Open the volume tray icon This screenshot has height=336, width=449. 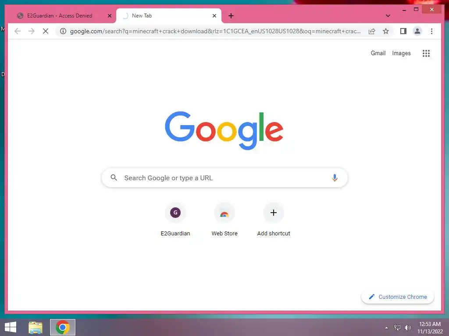(407, 327)
